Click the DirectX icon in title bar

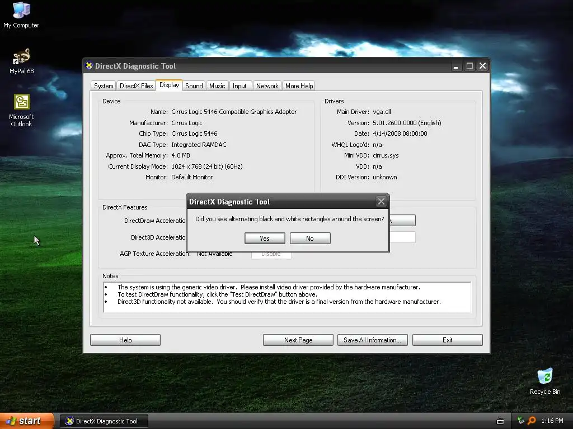click(89, 66)
